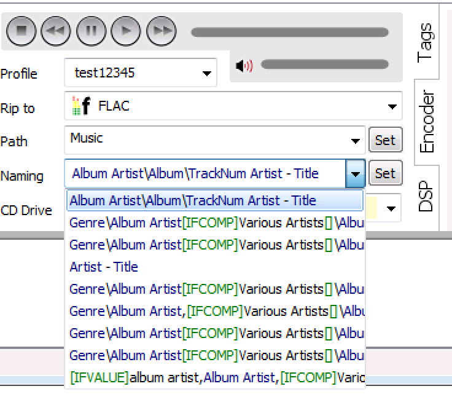Pause the CD playback

[91, 31]
